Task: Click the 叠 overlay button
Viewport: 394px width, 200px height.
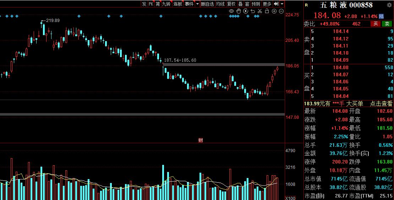Action: (240, 4)
